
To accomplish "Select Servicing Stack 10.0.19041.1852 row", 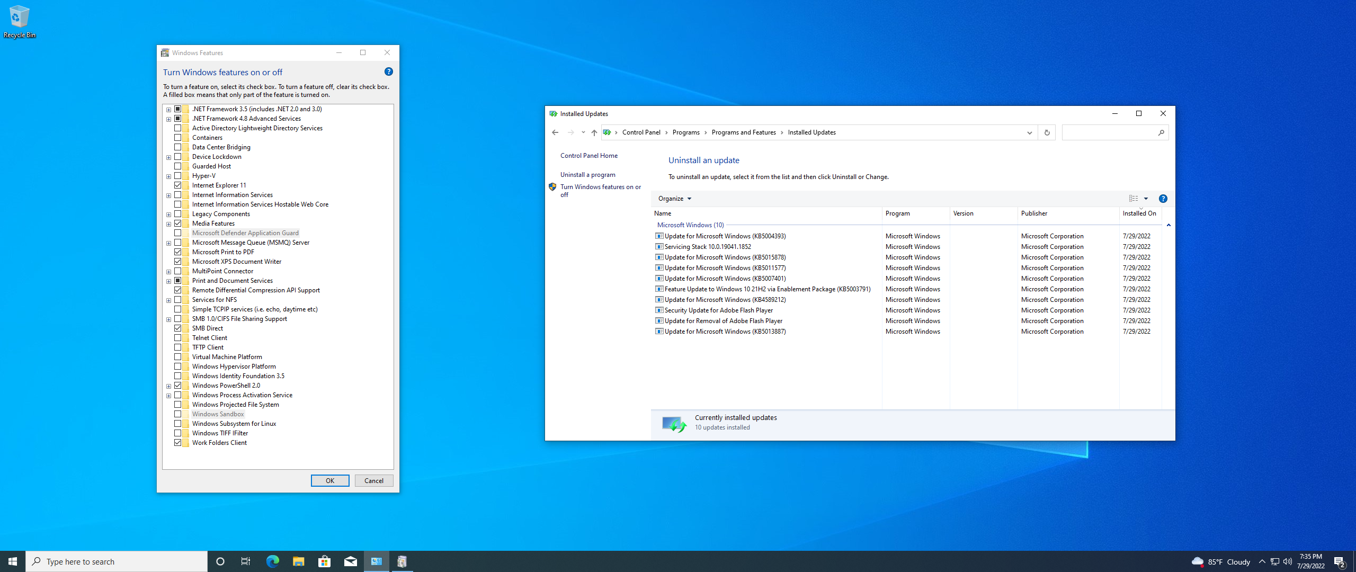I will 906,247.
